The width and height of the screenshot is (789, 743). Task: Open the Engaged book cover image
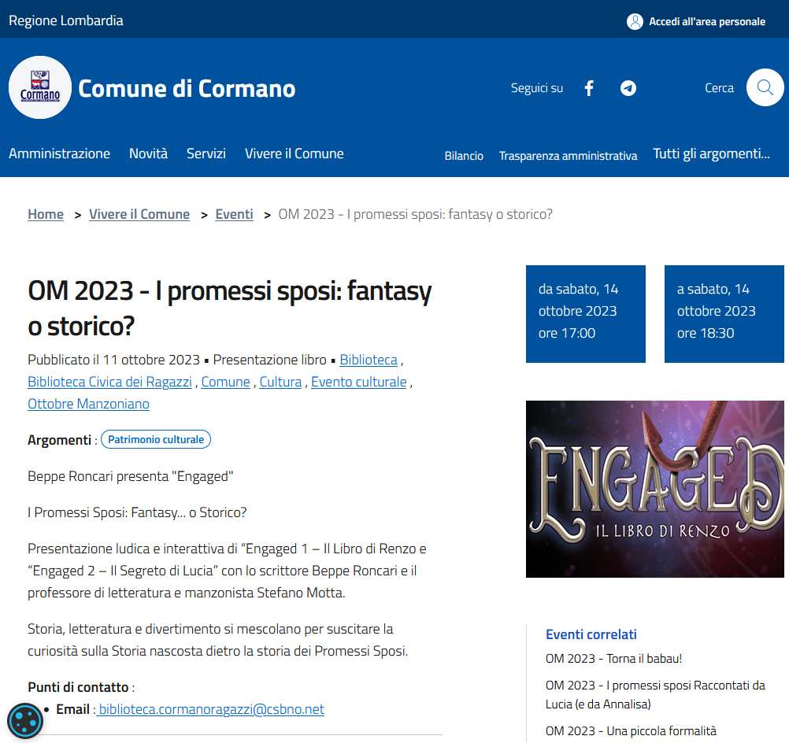(654, 489)
